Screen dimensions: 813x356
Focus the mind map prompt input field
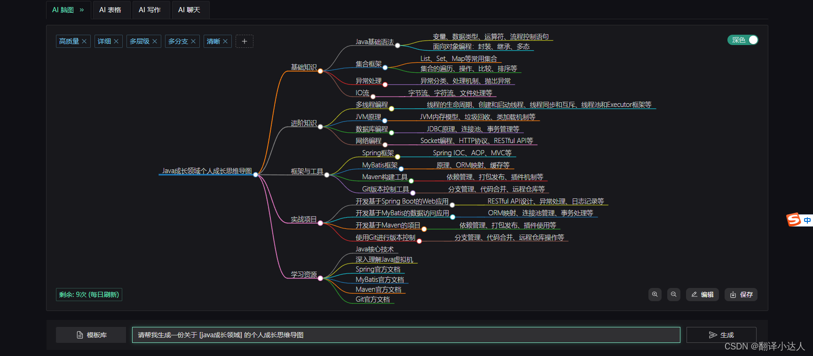(406, 335)
